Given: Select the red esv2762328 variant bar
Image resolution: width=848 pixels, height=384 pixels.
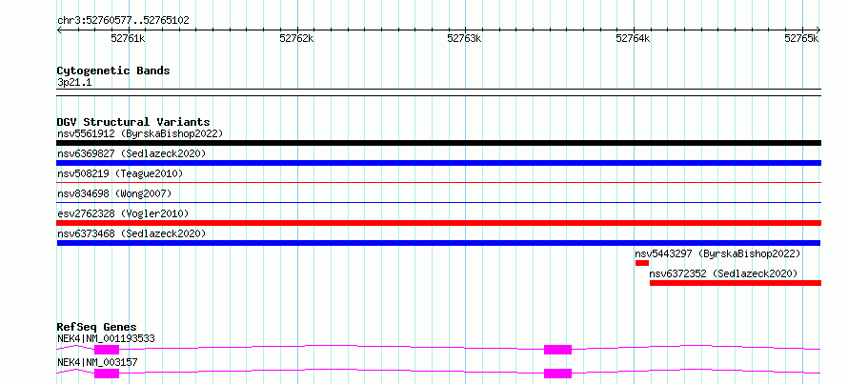Looking at the screenshot, I should click(x=438, y=223).
